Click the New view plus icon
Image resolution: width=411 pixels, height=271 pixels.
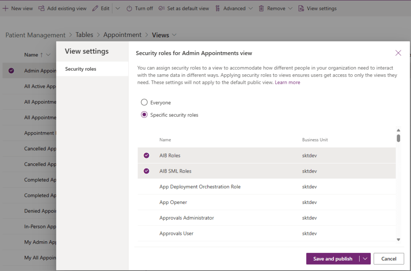coord(5,8)
